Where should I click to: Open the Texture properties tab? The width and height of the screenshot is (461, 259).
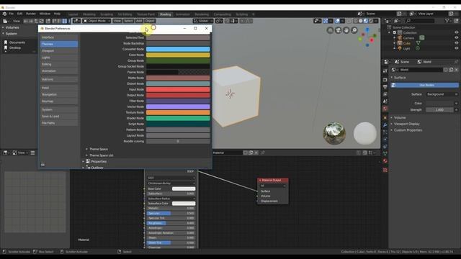pyautogui.click(x=385, y=170)
